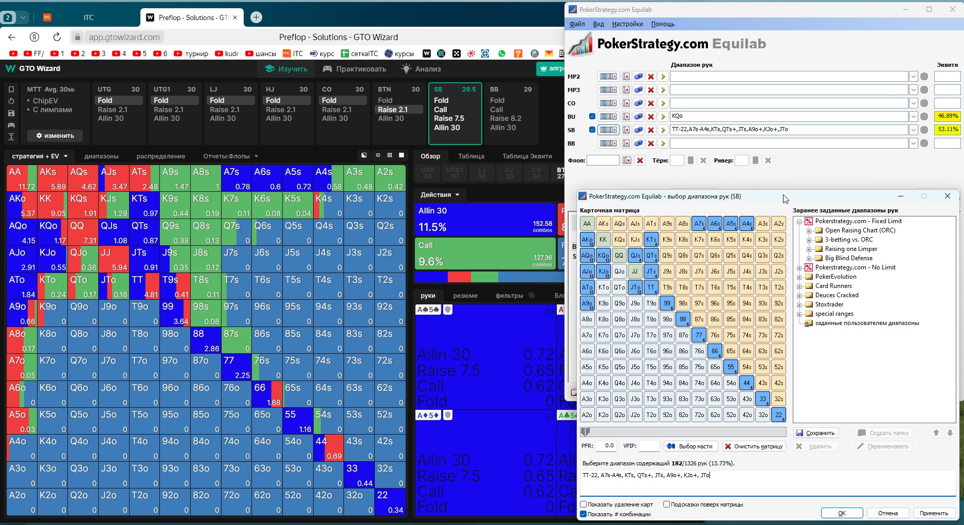Click PFR value input field
This screenshot has width=964, height=525.
607,446
